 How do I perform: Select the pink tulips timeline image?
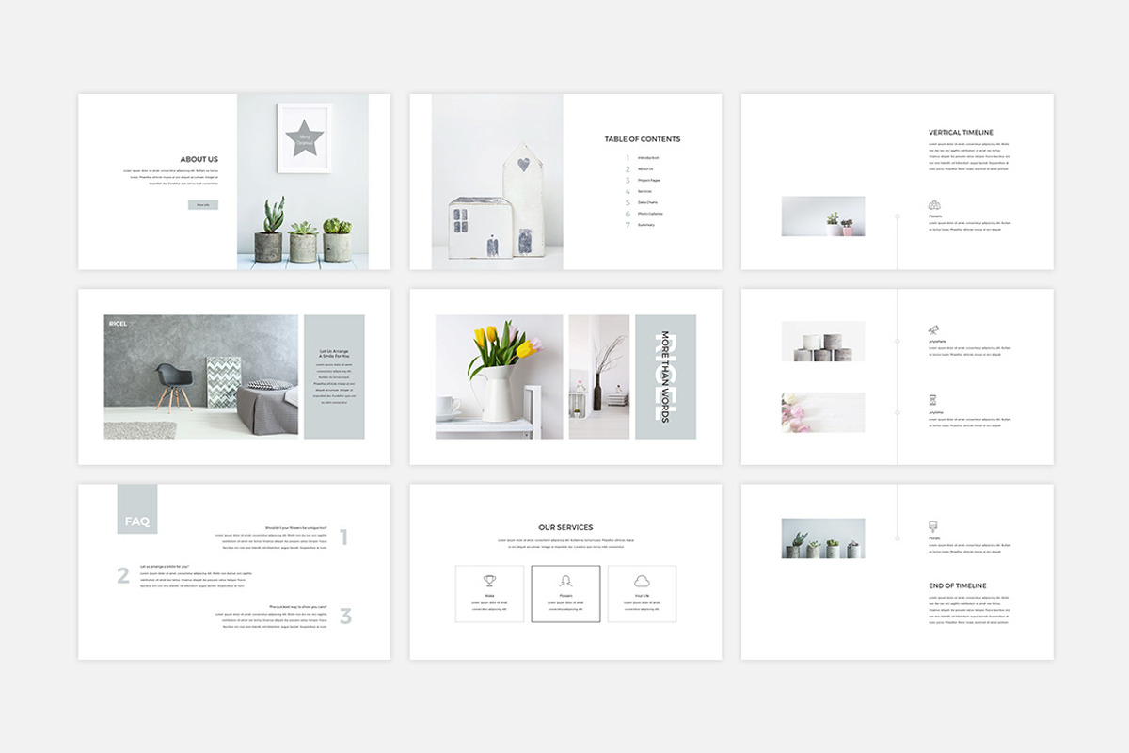coord(823,412)
